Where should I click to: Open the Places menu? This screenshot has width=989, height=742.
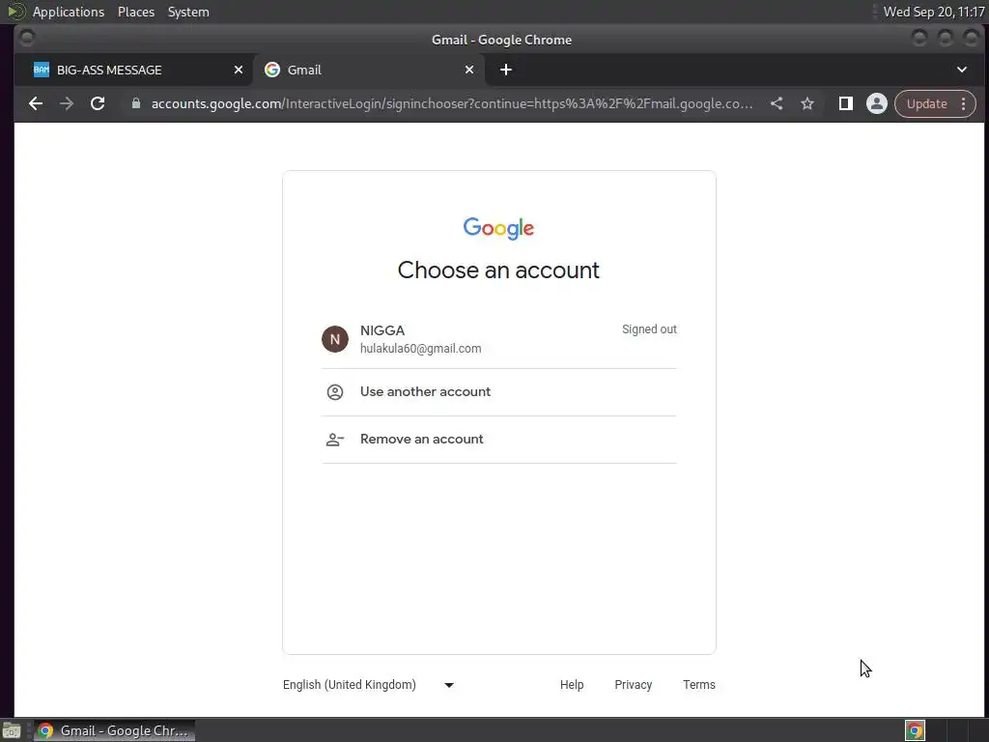pos(136,12)
